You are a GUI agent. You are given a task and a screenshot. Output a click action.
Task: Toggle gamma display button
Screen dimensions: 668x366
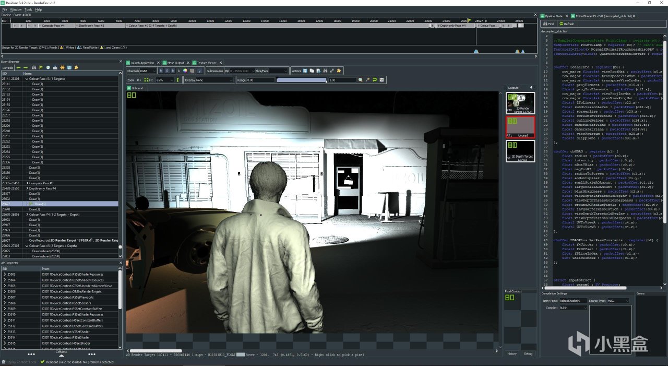point(200,70)
